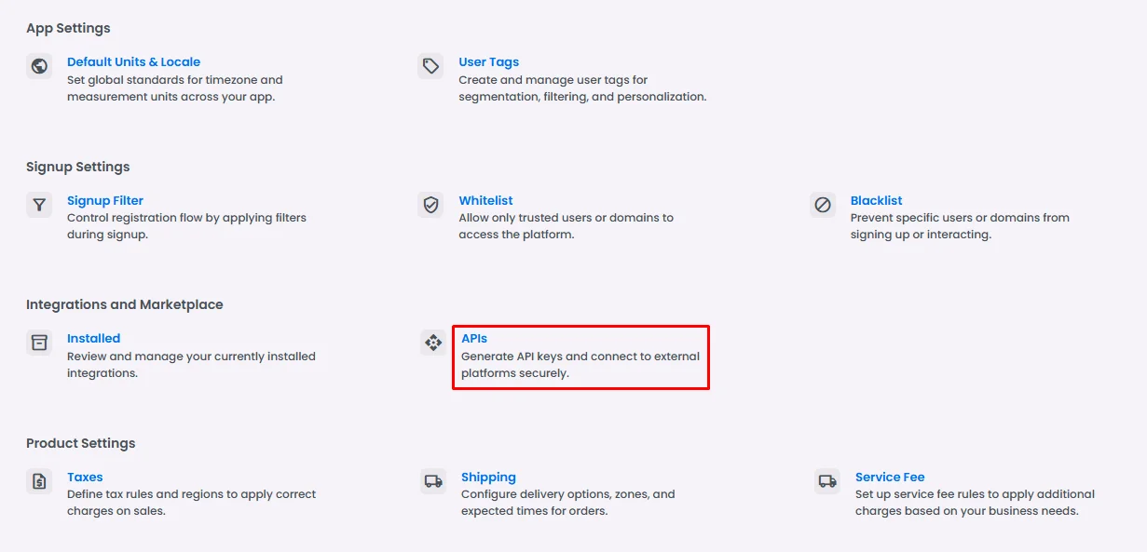Open the Installed integrations link
1147x552 pixels.
pos(93,339)
